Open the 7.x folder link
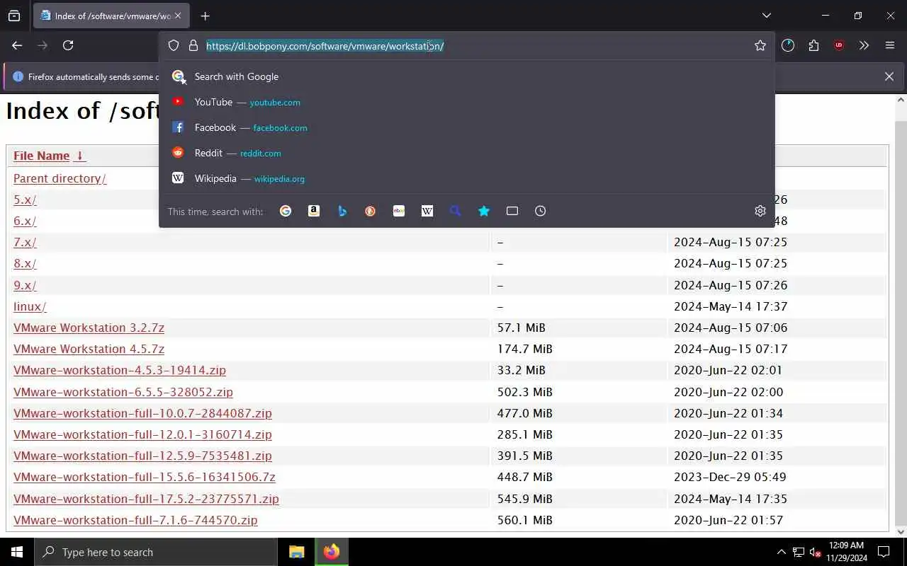This screenshot has height=566, width=907. 25,242
